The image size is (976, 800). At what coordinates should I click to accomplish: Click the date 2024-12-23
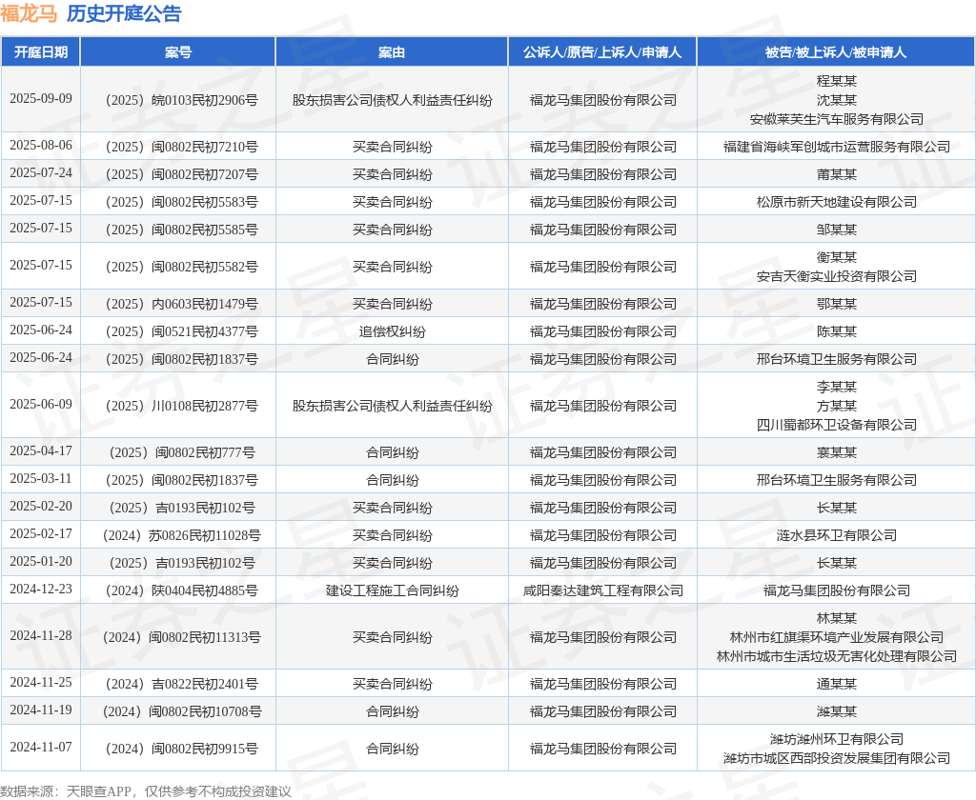(41, 589)
